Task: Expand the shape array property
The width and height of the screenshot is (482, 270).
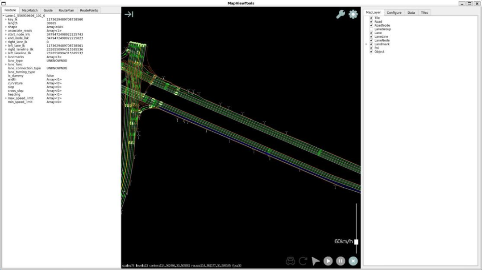Action: [x=6, y=27]
